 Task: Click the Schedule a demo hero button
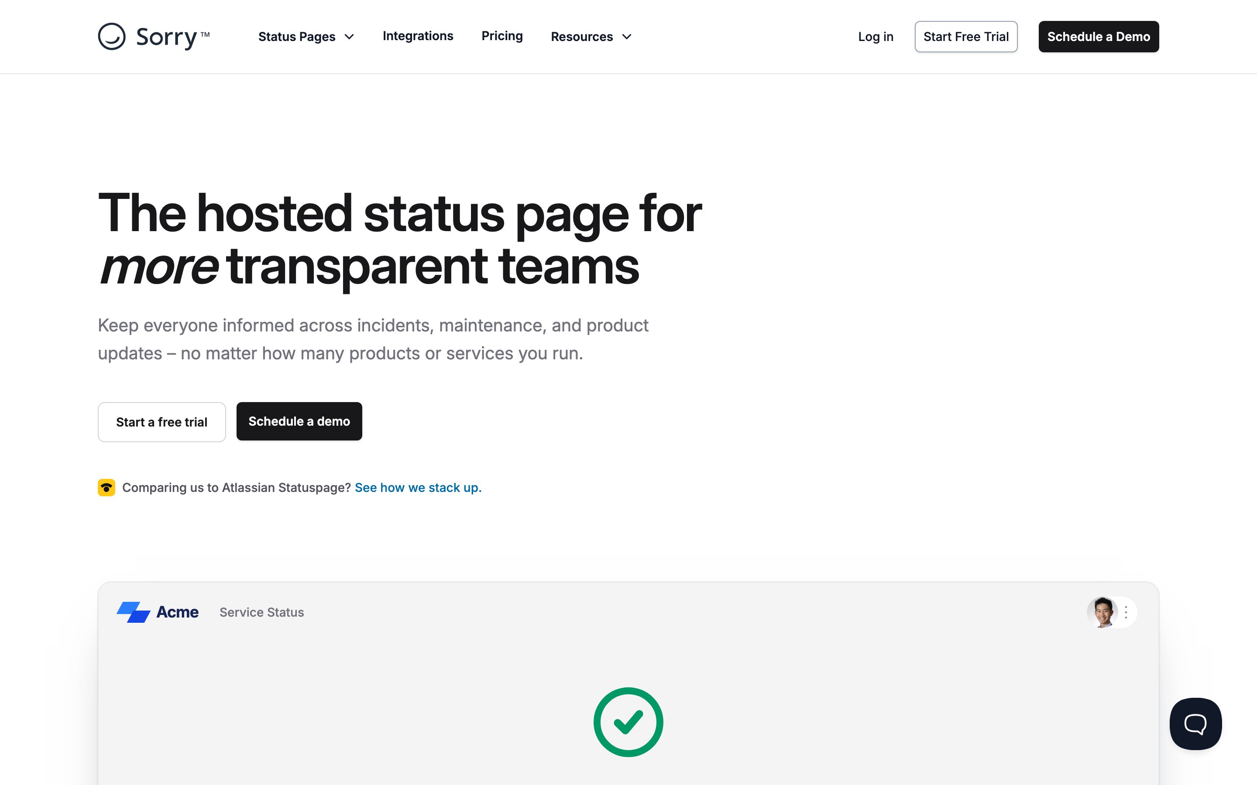299,421
